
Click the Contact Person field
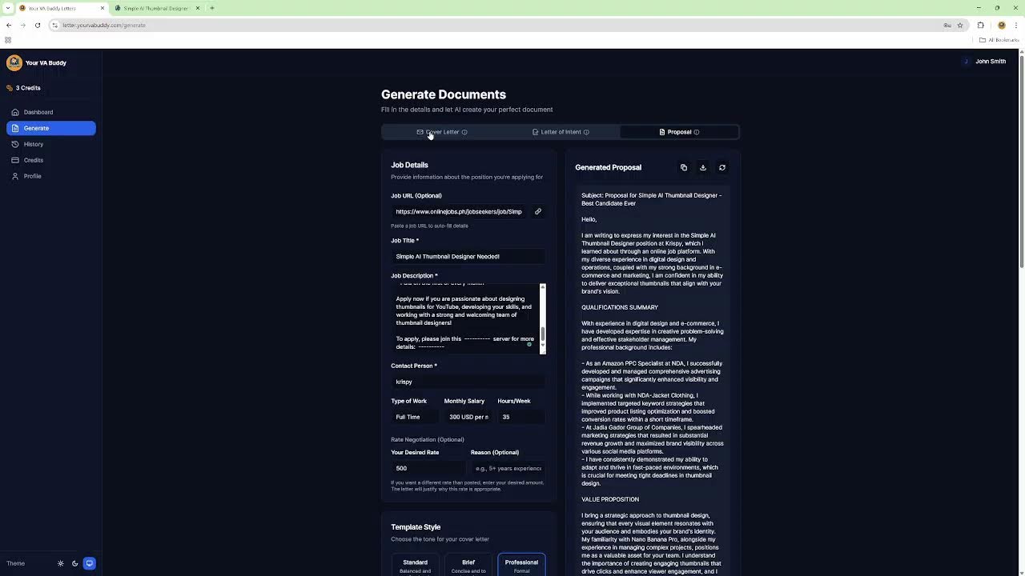tap(468, 382)
